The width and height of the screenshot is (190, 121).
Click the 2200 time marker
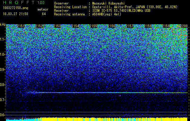(x=184, y=26)
